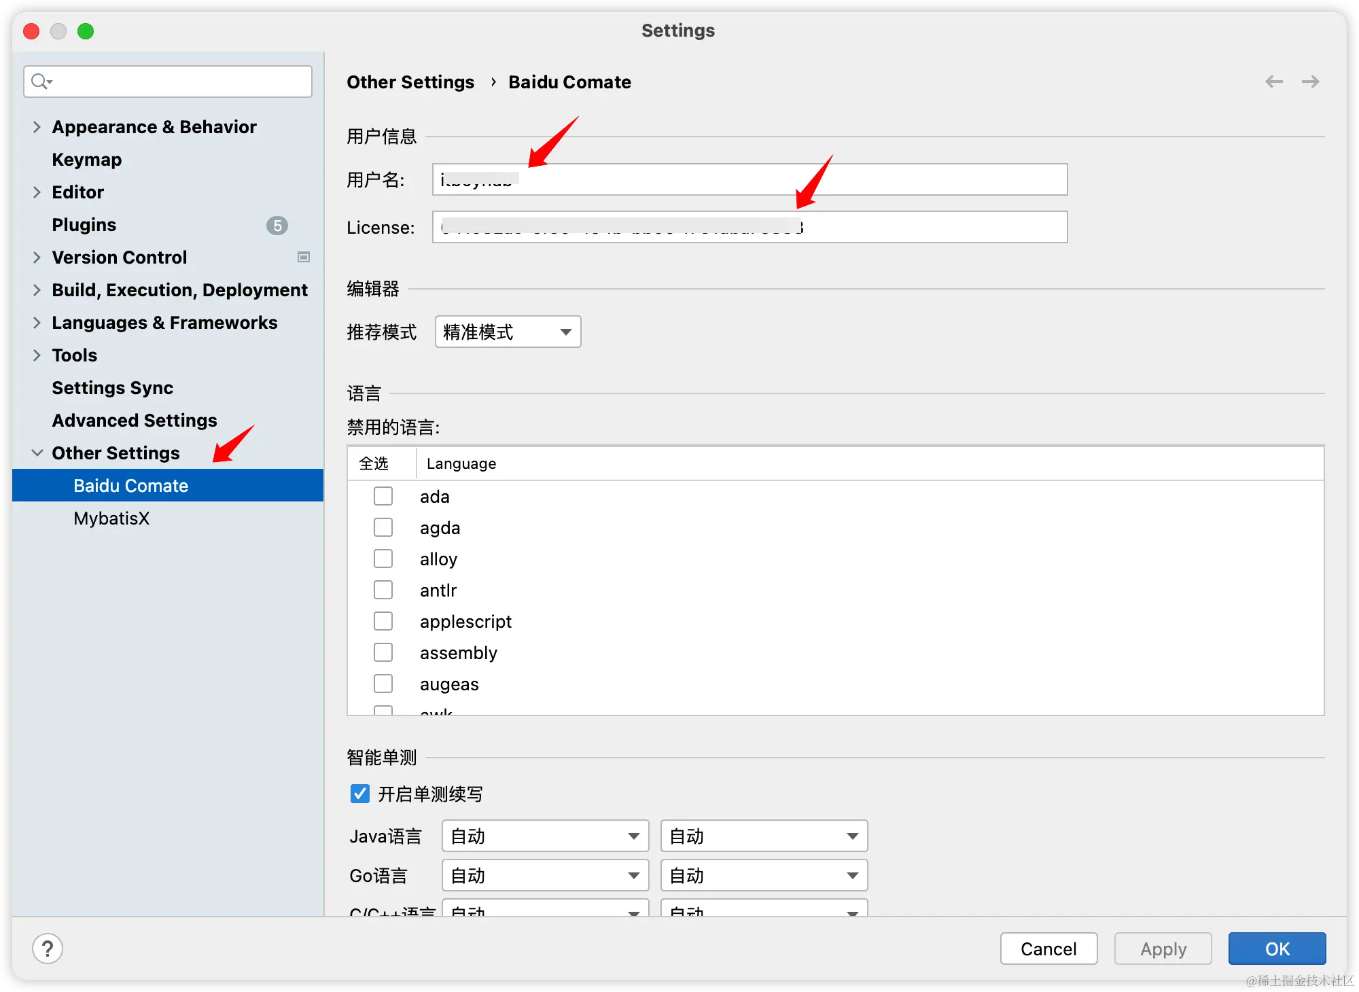This screenshot has width=1359, height=992.
Task: Click the help question mark icon
Action: pyautogui.click(x=48, y=949)
